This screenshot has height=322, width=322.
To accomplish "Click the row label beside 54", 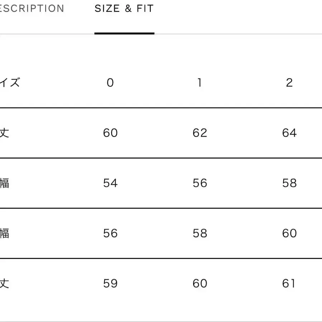I will click(4, 183).
